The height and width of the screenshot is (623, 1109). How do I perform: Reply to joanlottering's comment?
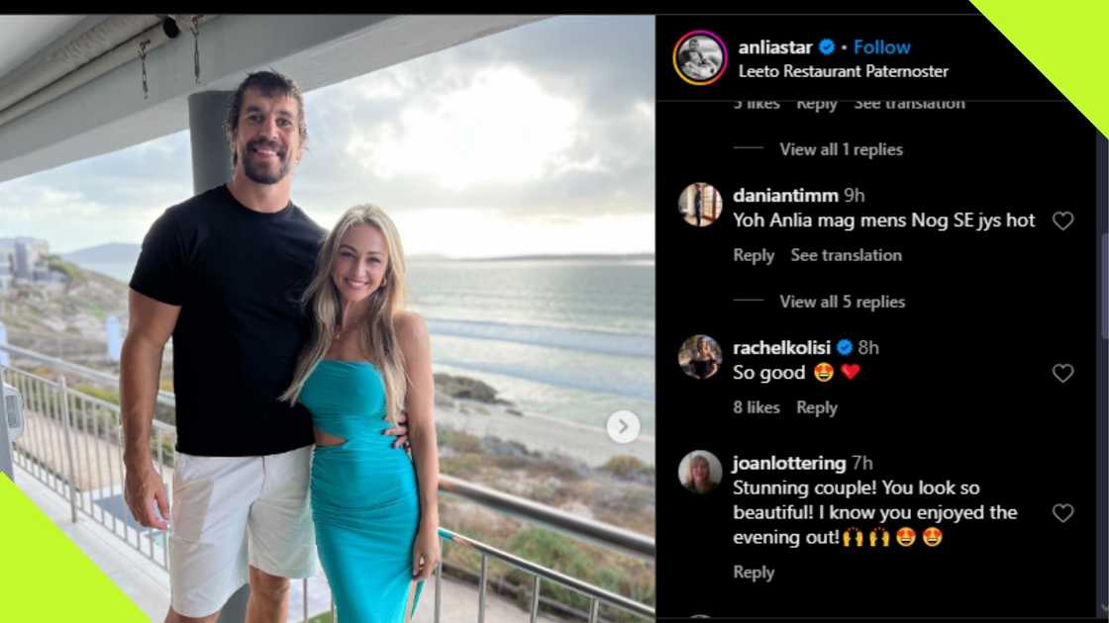pyautogui.click(x=754, y=573)
